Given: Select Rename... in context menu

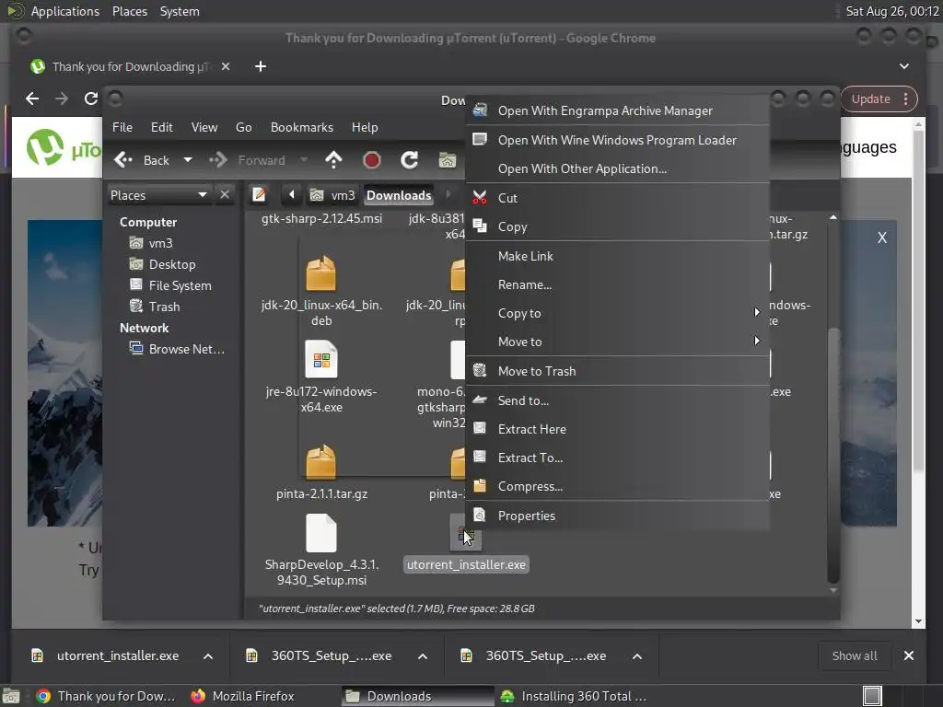Looking at the screenshot, I should (618, 285).
